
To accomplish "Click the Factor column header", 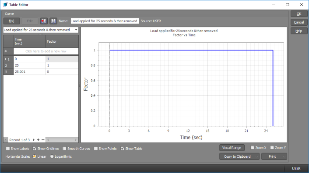I will [x=62, y=41].
